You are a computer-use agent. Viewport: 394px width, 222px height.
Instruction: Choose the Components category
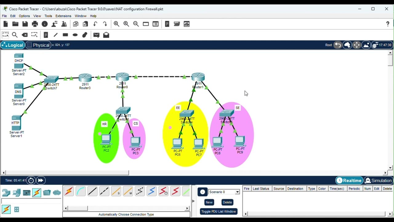(26, 193)
